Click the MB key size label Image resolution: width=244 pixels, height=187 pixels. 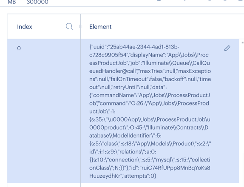(x=12, y=2)
